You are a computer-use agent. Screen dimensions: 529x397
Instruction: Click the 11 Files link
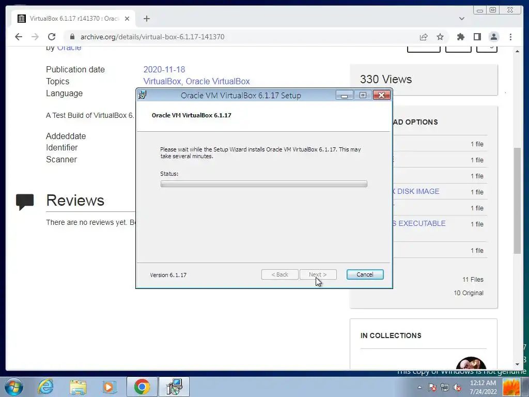(473, 280)
